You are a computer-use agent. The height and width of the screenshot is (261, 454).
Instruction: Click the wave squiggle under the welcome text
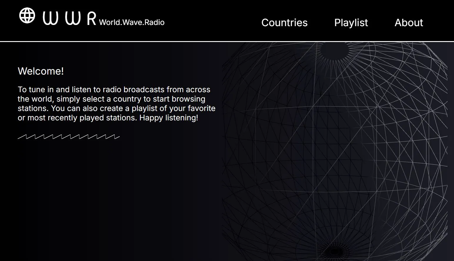pos(69,136)
